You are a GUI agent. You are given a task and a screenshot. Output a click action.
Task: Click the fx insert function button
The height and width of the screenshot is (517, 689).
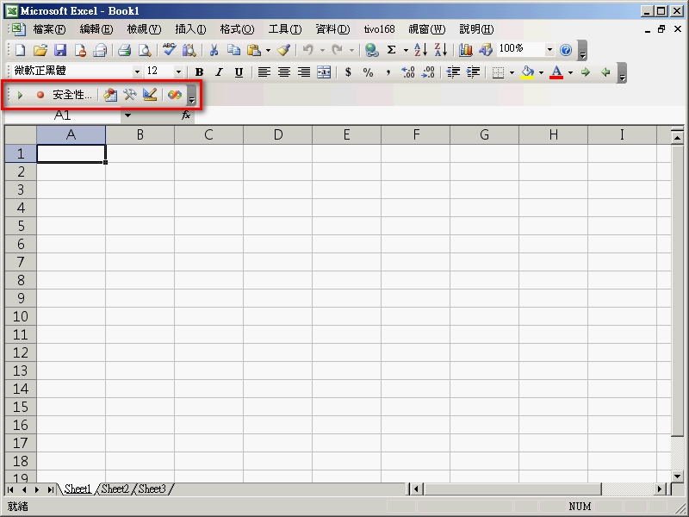[186, 115]
